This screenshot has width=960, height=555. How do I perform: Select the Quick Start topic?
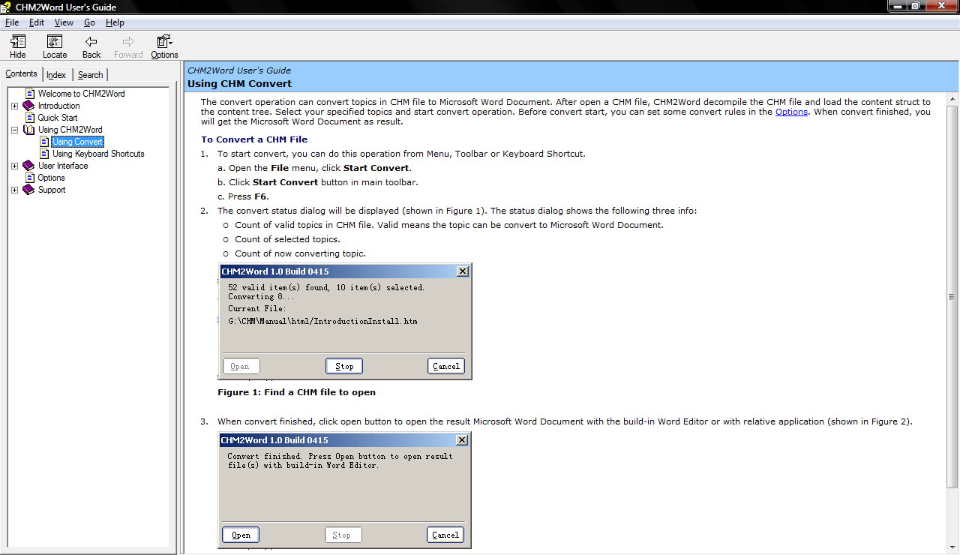point(58,118)
